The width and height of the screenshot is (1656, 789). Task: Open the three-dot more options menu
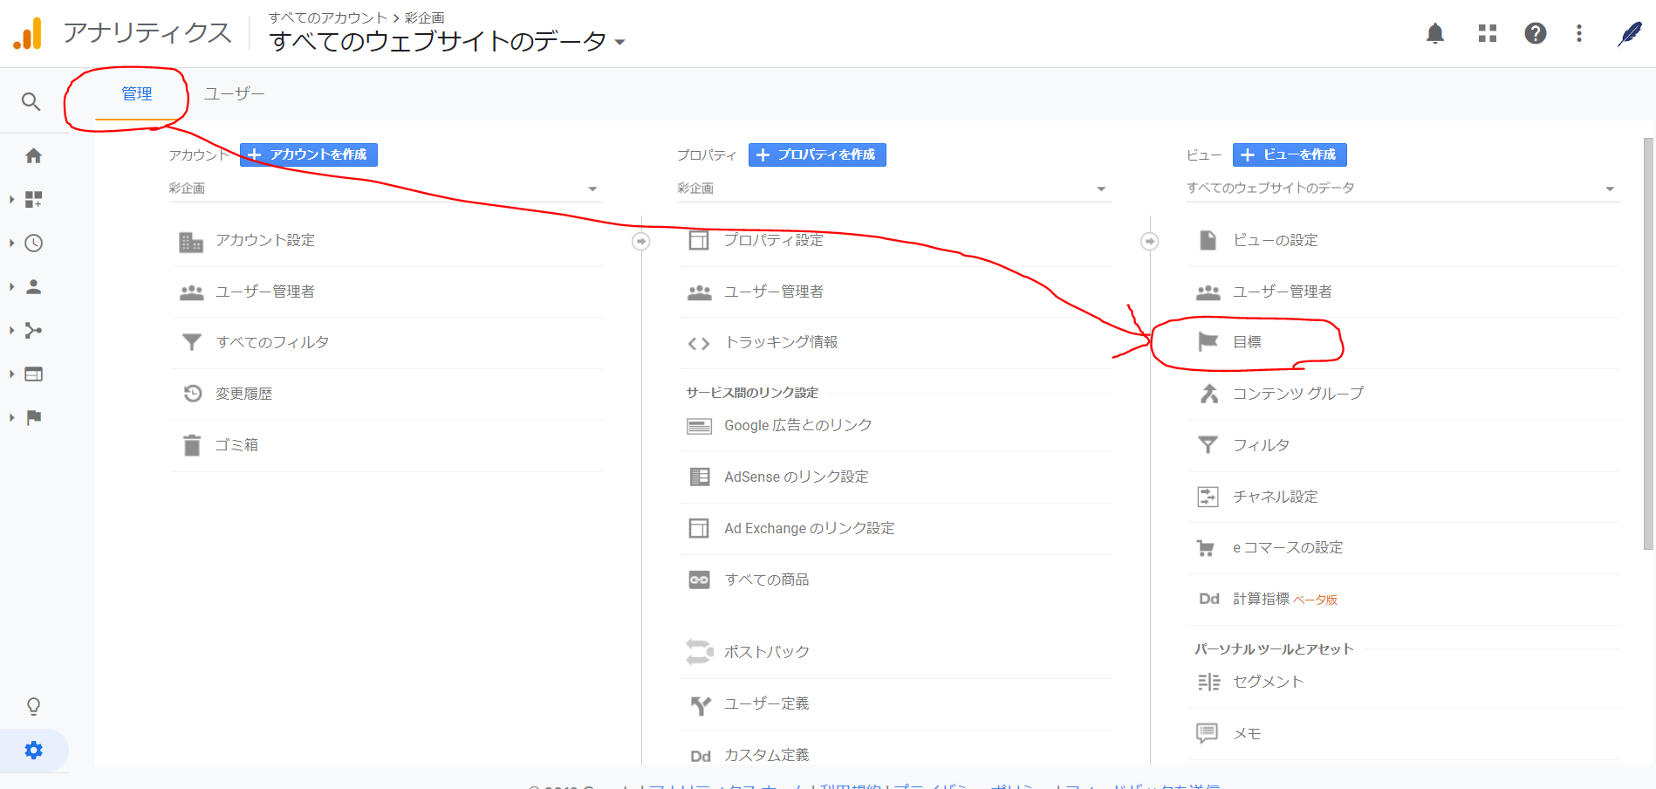[x=1579, y=33]
